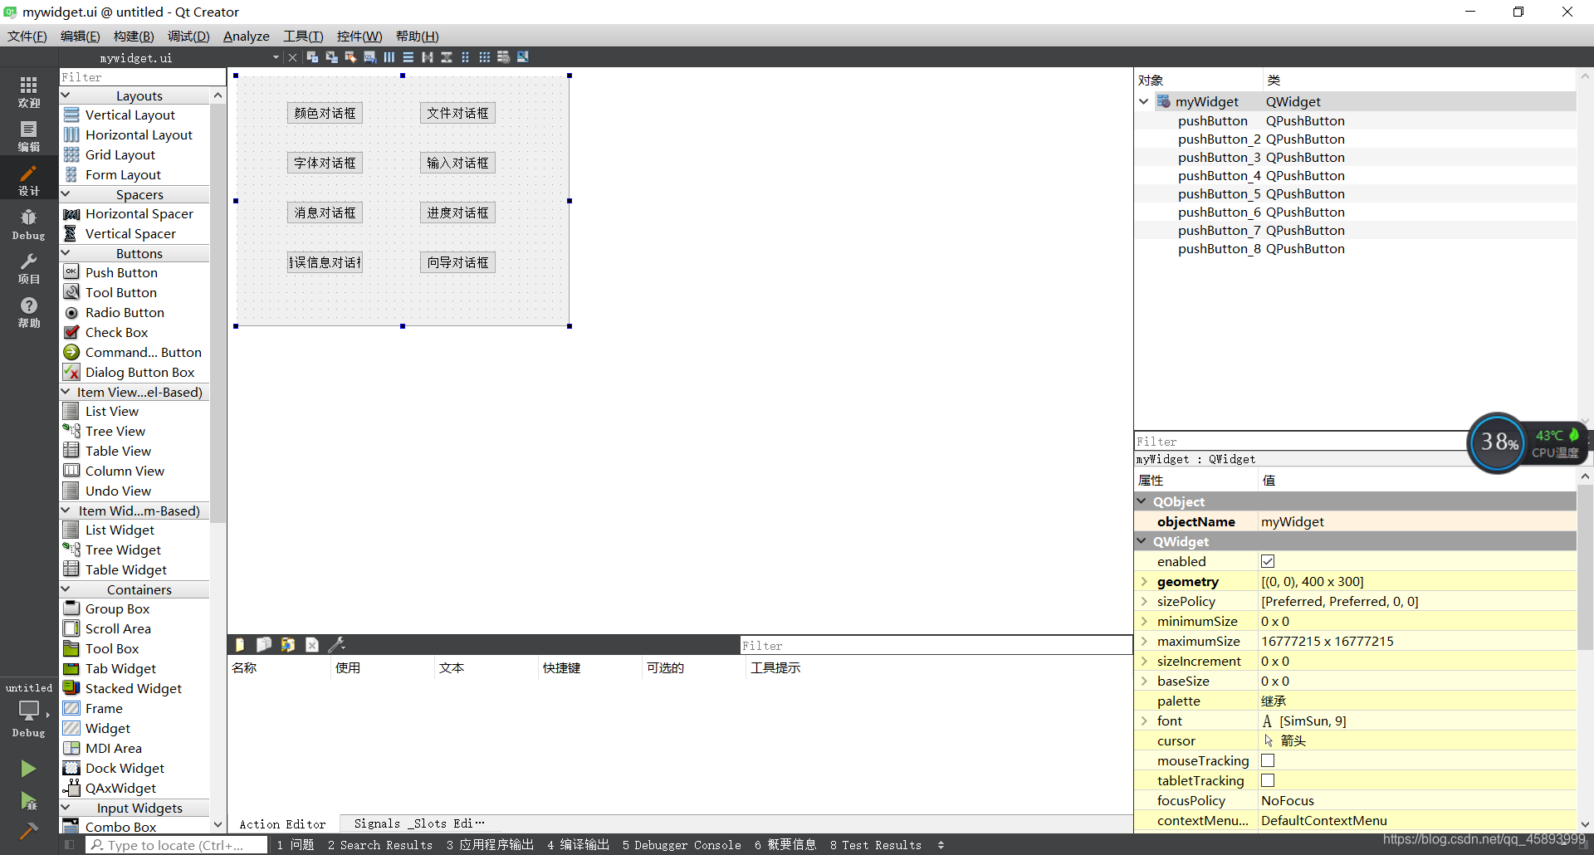
Task: Select Push Button in widget box
Action: [x=121, y=273]
